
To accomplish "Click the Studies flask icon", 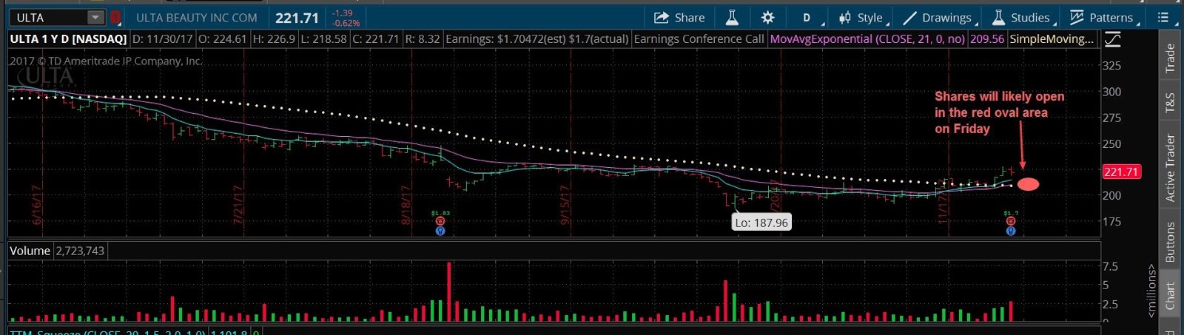I will 998,18.
